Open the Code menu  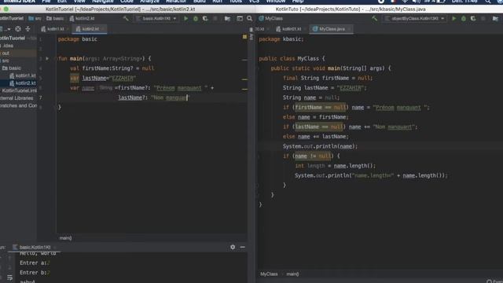(127, 2)
